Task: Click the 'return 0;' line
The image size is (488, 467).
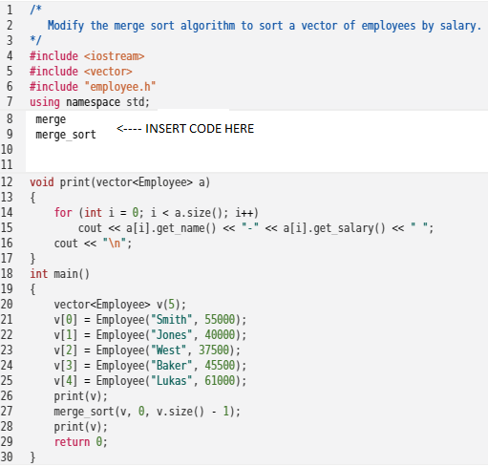Action: (x=80, y=442)
